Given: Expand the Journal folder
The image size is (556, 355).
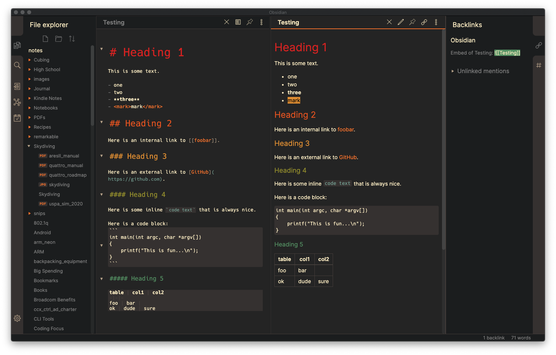Looking at the screenshot, I should [29, 89].
